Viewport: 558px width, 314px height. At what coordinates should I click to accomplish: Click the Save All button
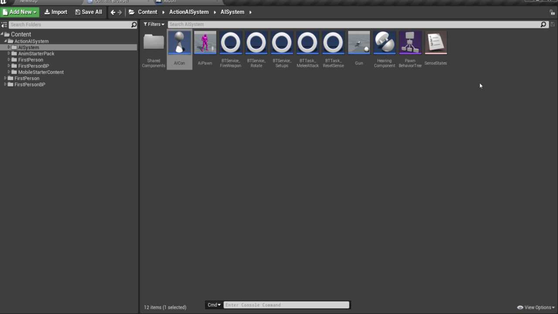point(88,12)
